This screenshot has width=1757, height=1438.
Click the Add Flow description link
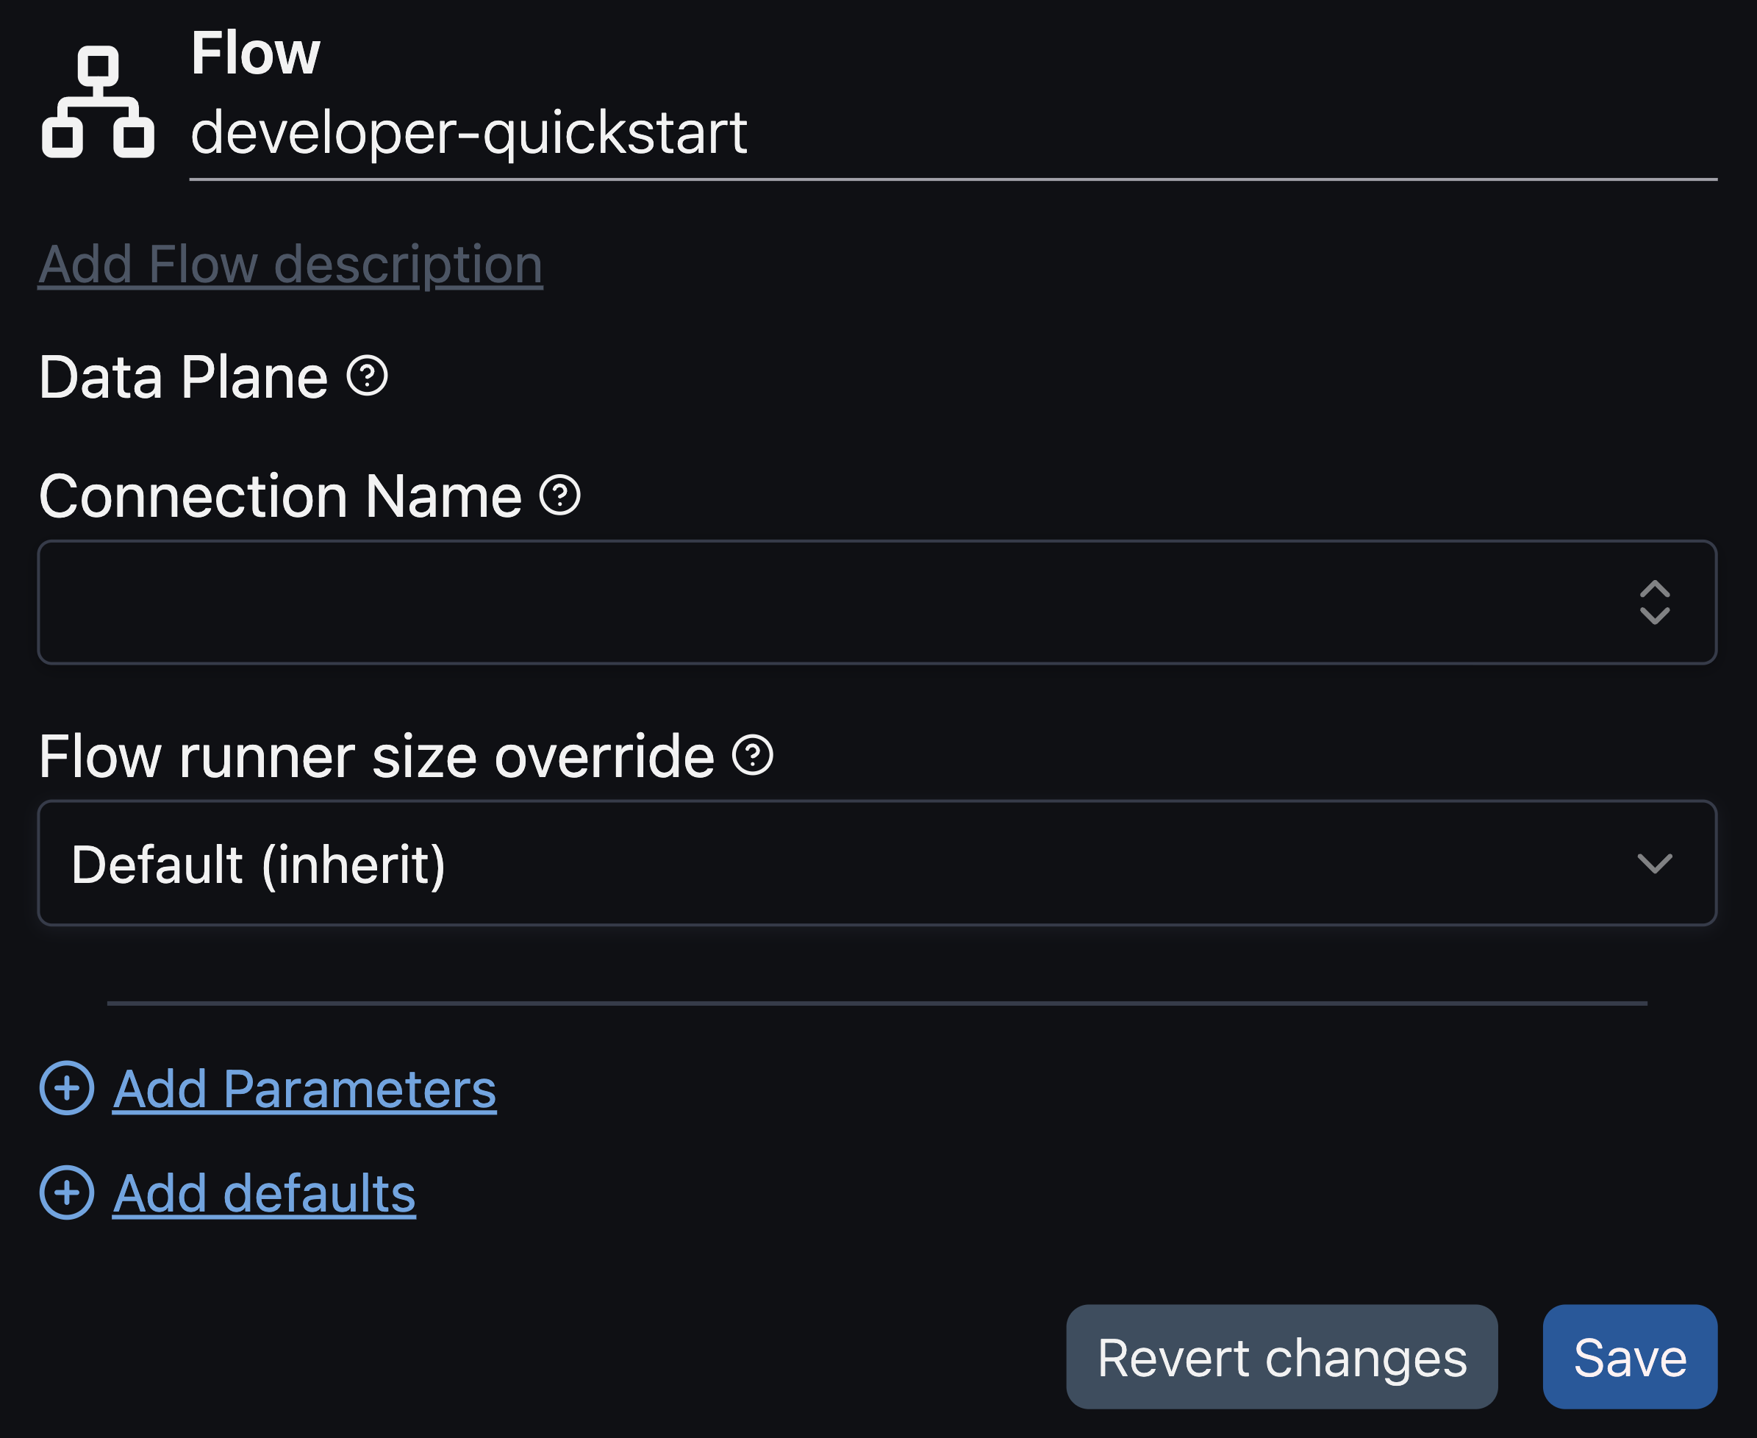(290, 264)
